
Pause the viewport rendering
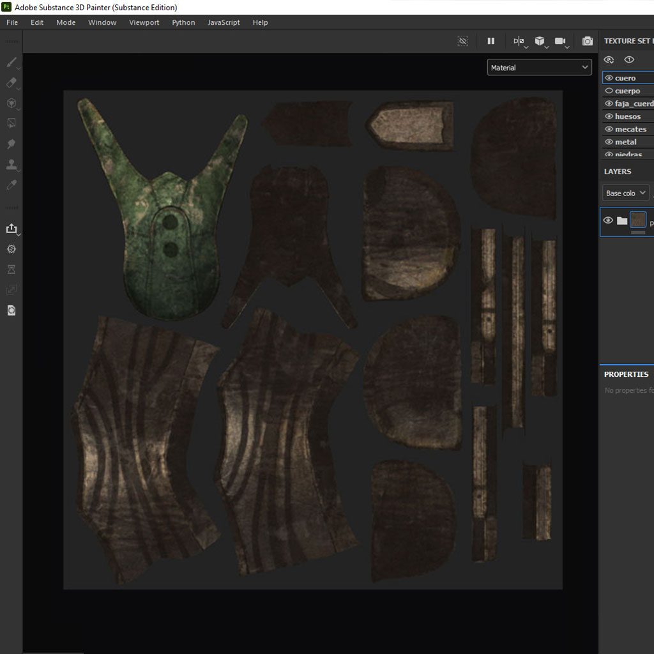[x=490, y=42]
